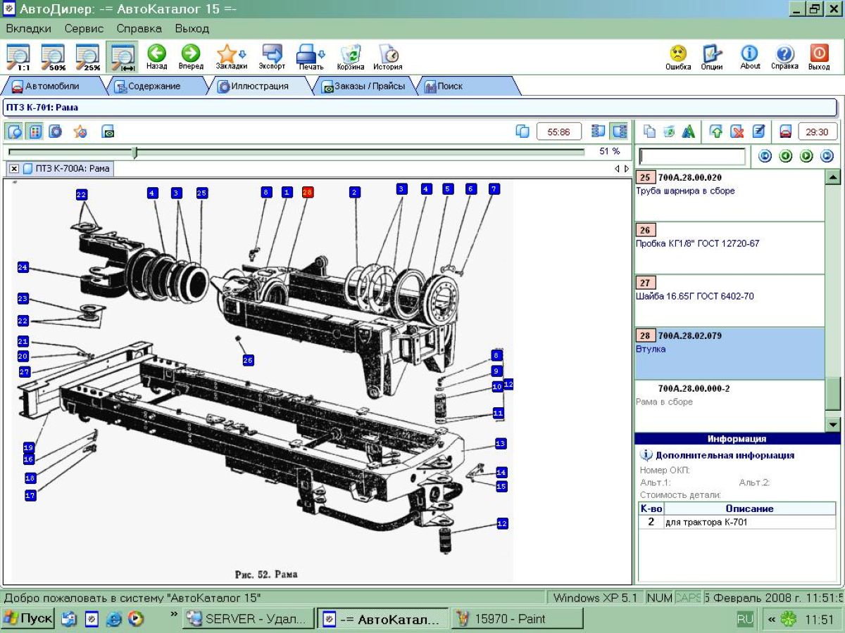Screen dimensions: 845x633
Task: Toggle the colored hotspot markers button
Action: click(35, 132)
